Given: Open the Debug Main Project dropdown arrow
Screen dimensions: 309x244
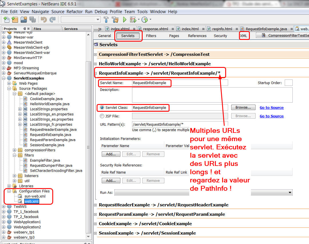Looking at the screenshot, I should pyautogui.click(x=139, y=19).
